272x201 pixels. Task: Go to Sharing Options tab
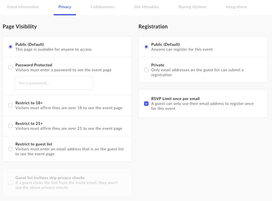point(192,7)
